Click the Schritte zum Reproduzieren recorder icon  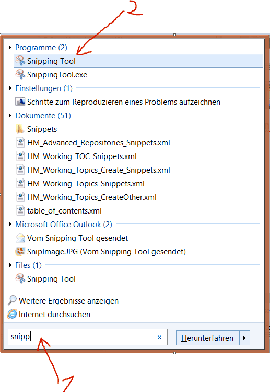tap(20, 102)
